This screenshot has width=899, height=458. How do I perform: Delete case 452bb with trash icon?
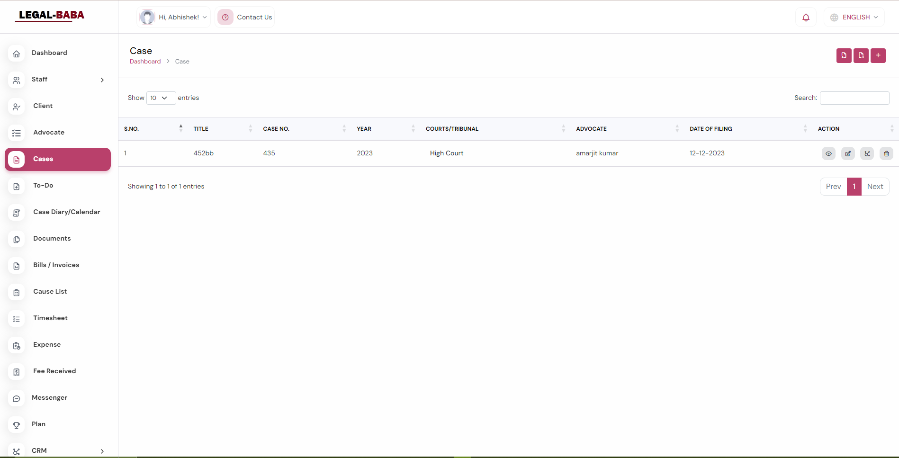click(886, 153)
